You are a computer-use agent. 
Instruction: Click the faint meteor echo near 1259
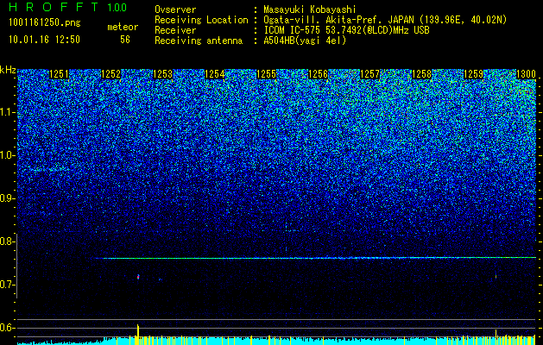[496, 276]
